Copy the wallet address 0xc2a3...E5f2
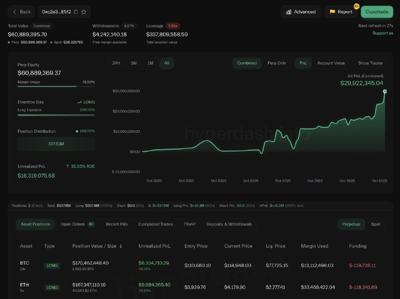Image resolution: width=400 pixels, height=299 pixels. tap(75, 11)
